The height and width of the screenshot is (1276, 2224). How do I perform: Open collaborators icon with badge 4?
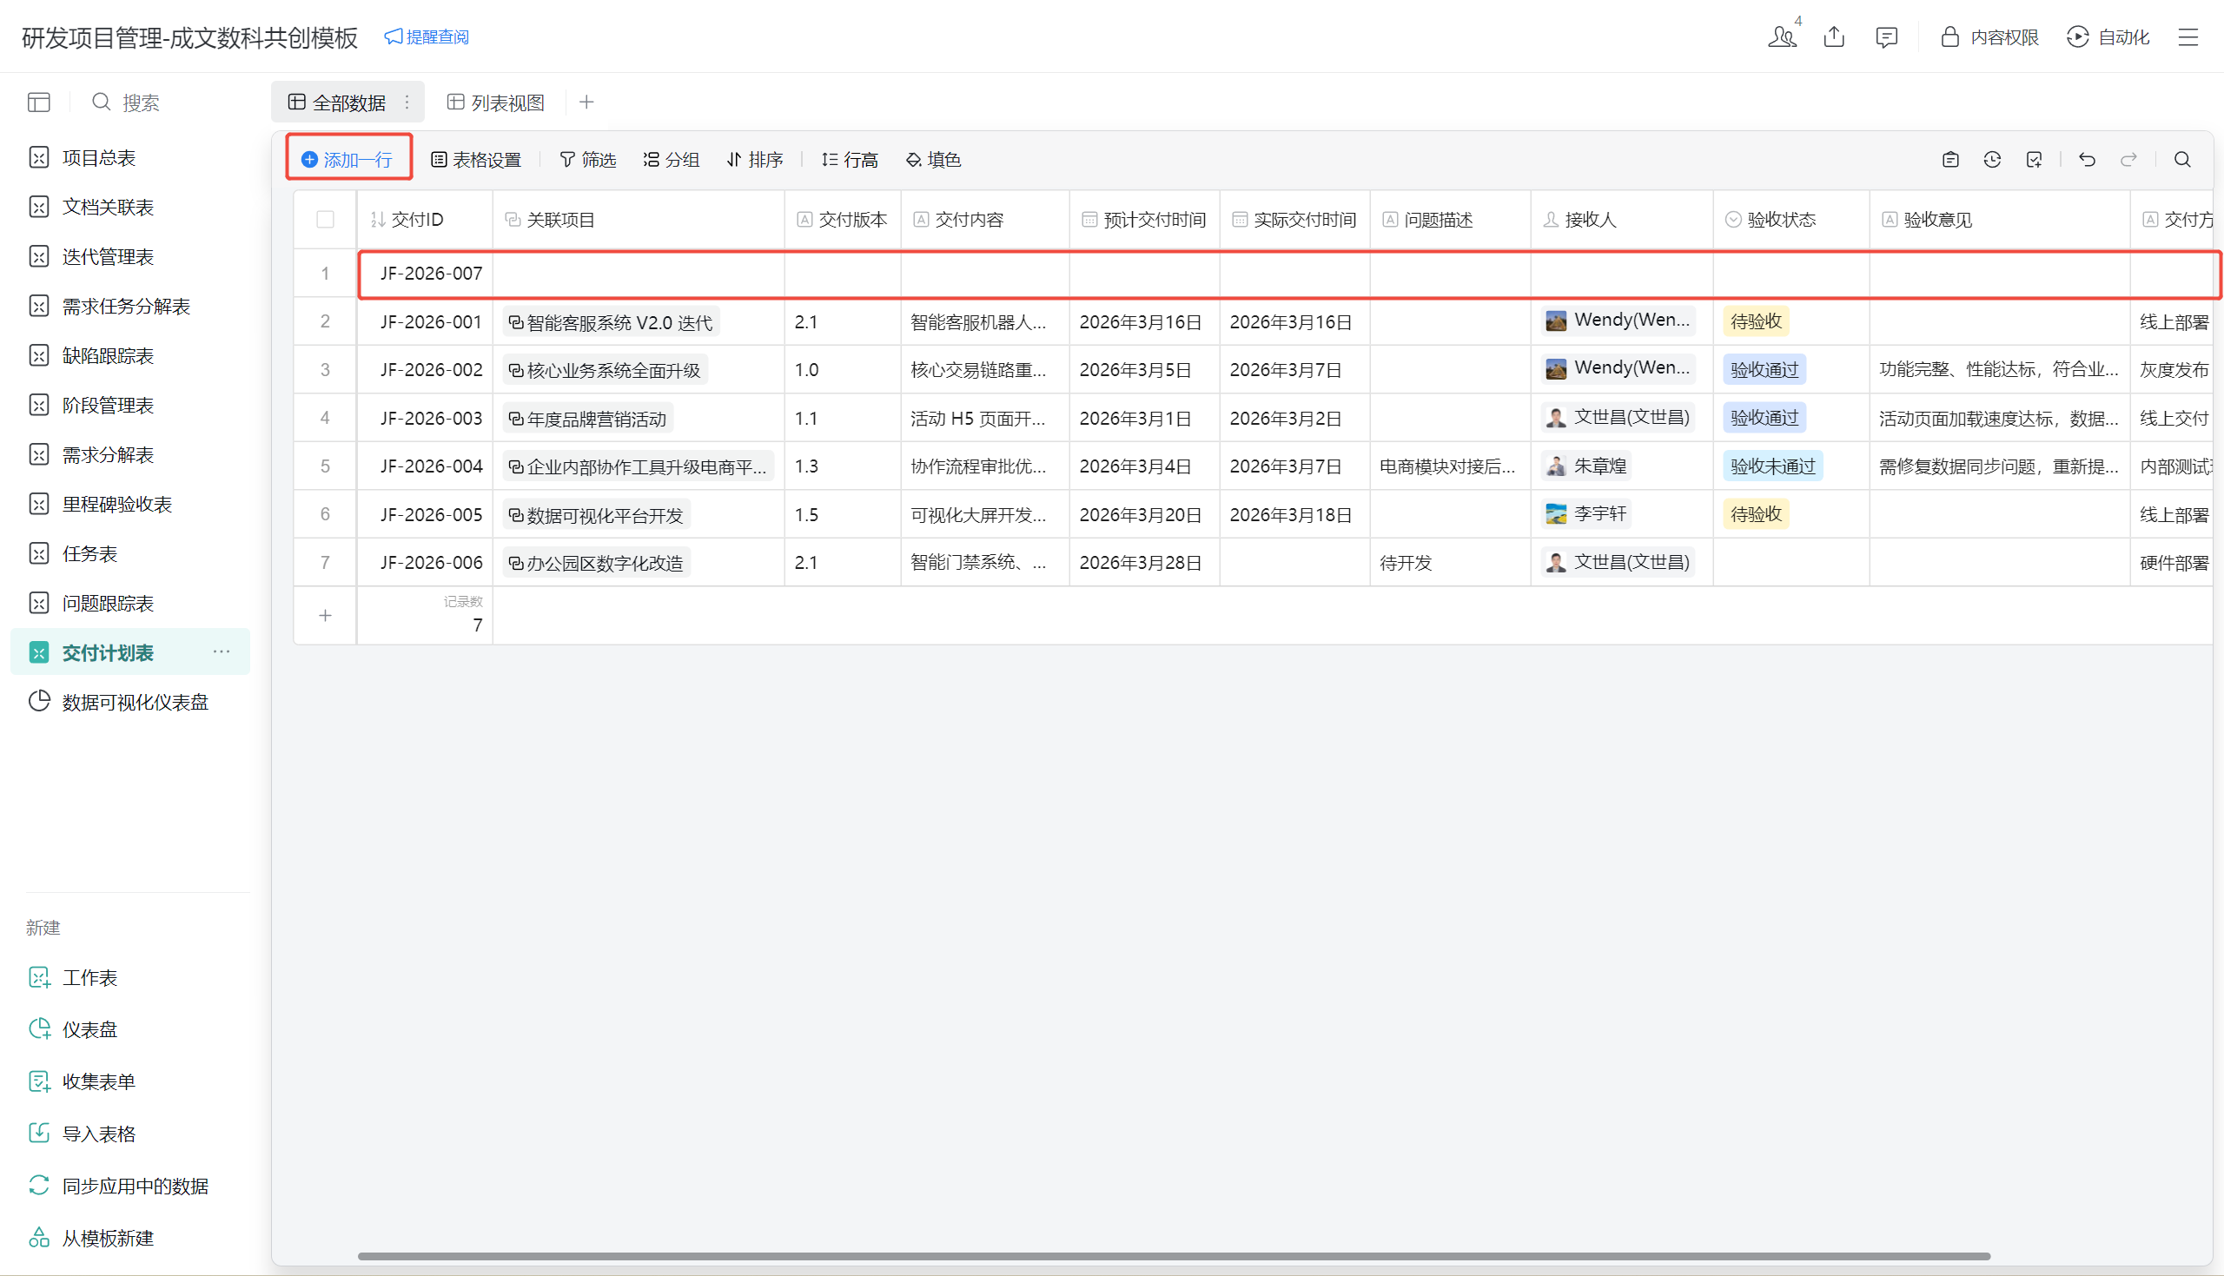point(1782,36)
